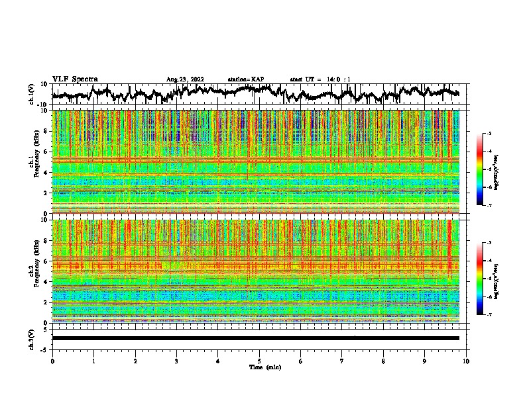Click the "5" tick label on ch.3 axis
Viewport: 525px width, 405px height.
(x=46, y=330)
